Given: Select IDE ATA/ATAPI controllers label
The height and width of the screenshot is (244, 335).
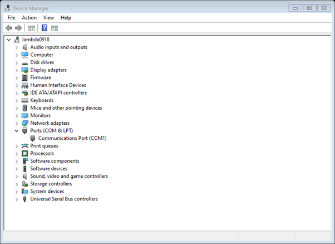Looking at the screenshot, I should tap(58, 92).
